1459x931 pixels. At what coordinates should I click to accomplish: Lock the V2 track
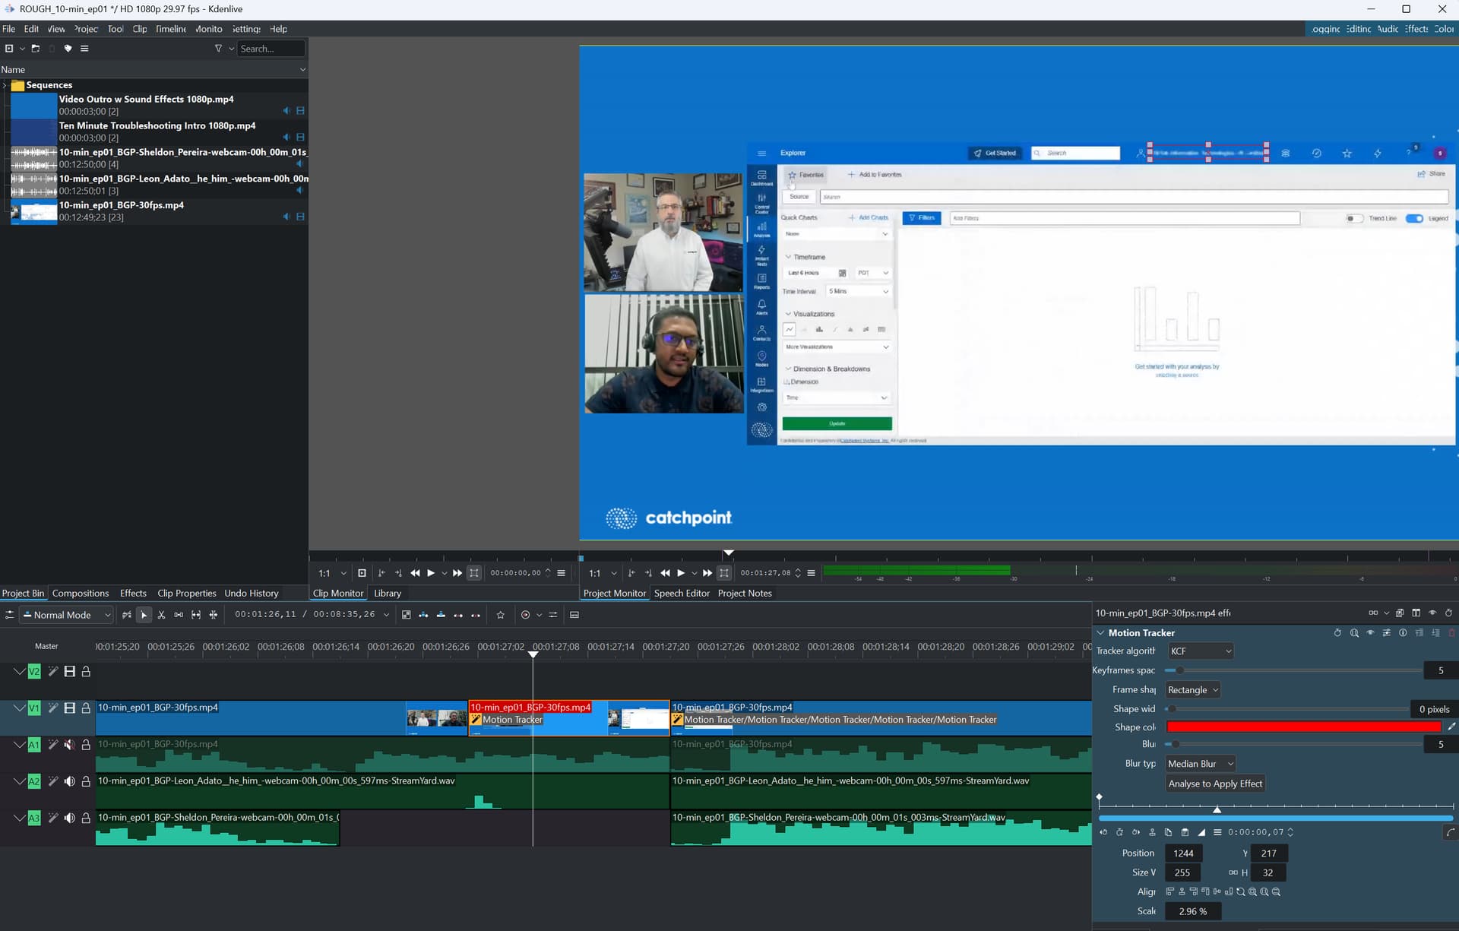click(x=86, y=671)
